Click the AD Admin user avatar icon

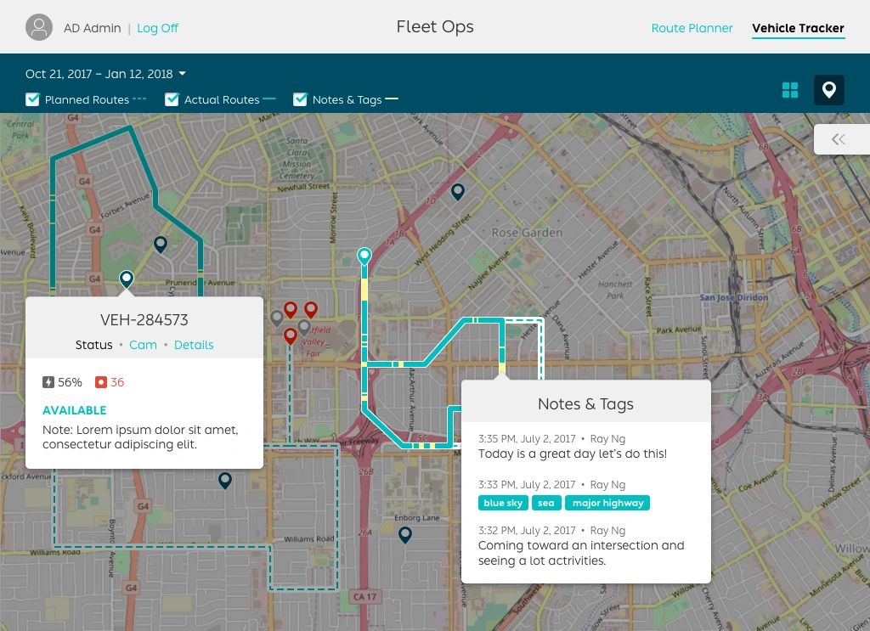point(39,27)
